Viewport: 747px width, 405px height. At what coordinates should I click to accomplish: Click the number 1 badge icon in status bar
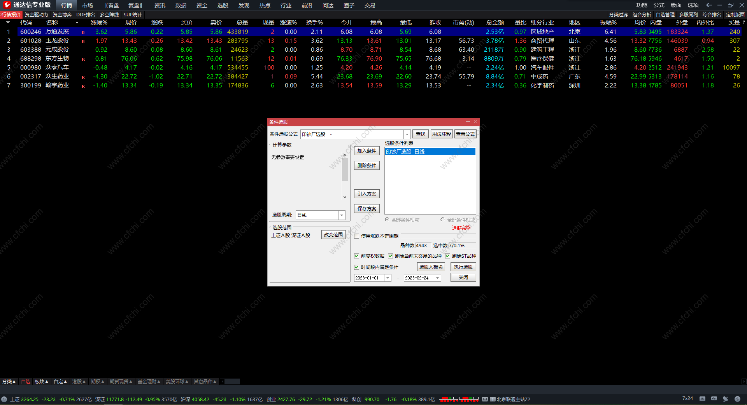coord(493,399)
